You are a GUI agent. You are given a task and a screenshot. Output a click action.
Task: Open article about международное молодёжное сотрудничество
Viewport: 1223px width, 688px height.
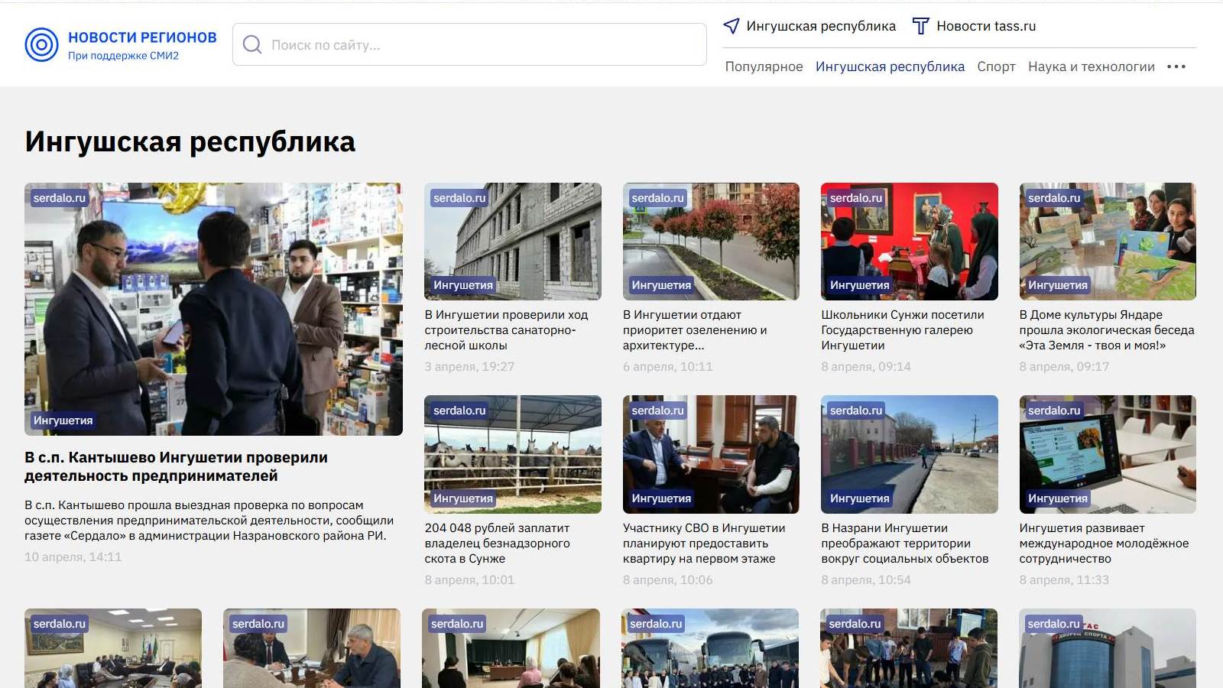point(1103,544)
